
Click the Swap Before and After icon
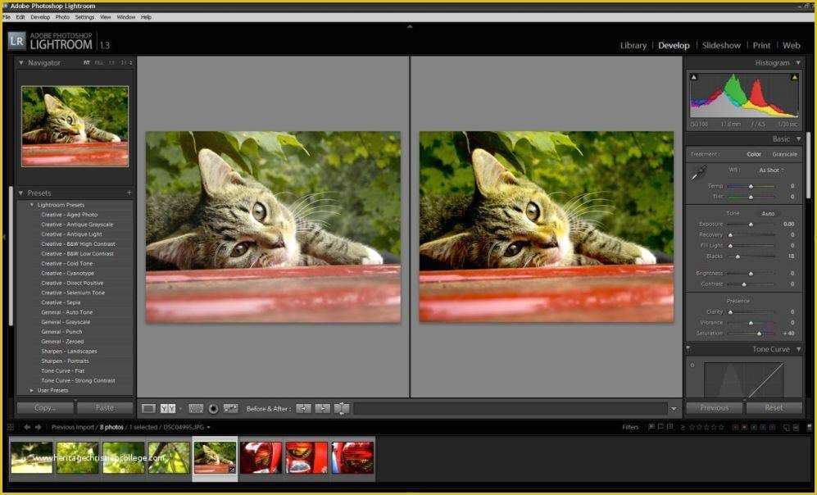342,408
